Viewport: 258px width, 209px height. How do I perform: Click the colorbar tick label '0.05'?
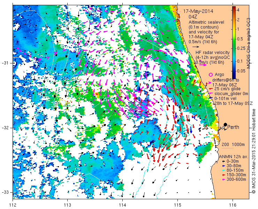pos(242,71)
